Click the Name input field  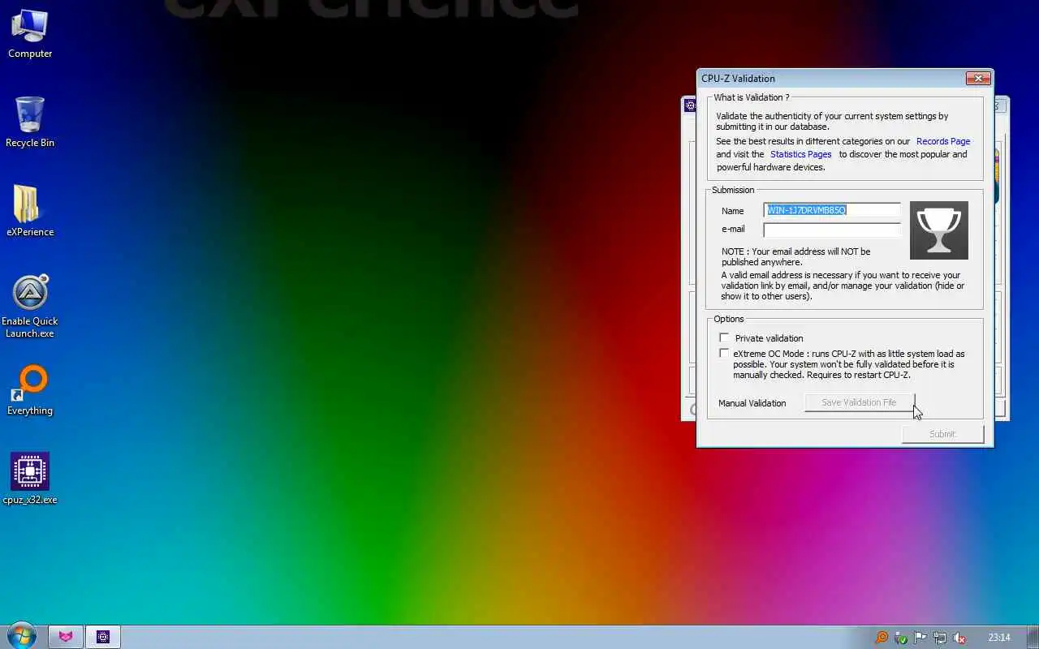(832, 210)
